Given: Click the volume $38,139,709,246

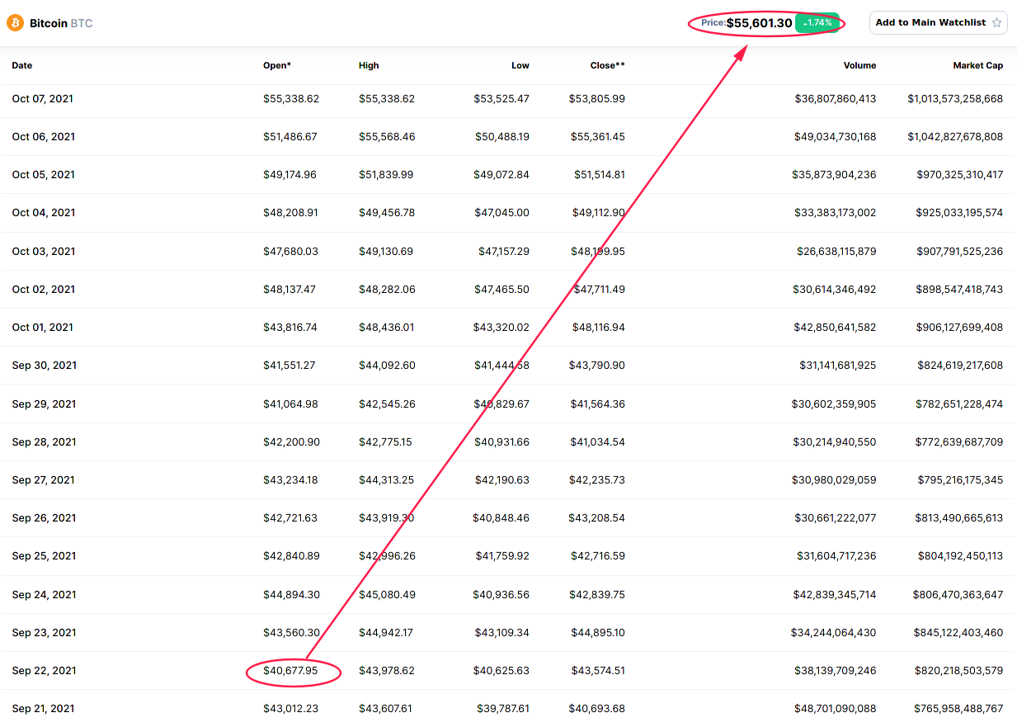Looking at the screenshot, I should click(834, 670).
